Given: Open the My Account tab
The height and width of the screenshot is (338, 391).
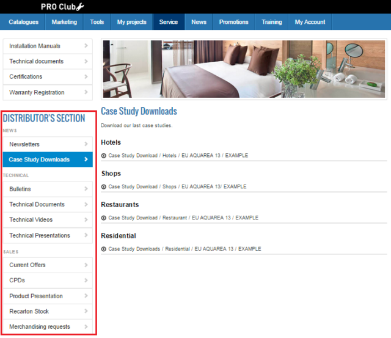Looking at the screenshot, I should pos(310,22).
